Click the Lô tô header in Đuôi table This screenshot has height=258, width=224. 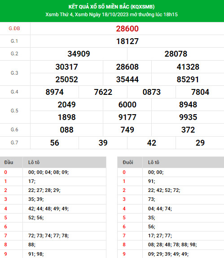(x=154, y=162)
